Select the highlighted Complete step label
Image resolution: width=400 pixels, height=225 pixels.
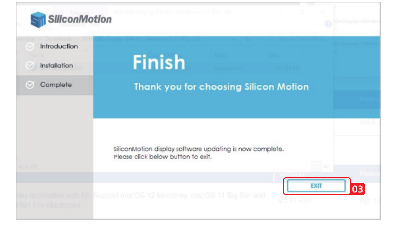pyautogui.click(x=56, y=85)
